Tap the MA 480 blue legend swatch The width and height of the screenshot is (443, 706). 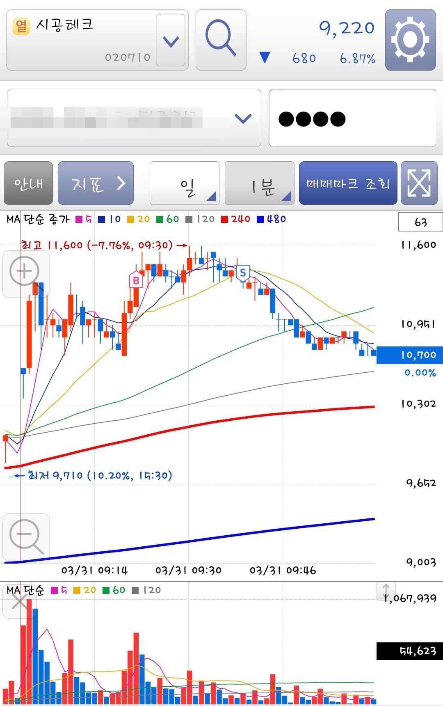[260, 220]
